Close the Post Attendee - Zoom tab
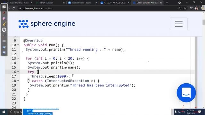Viewport: 205px width, 115px height. (96, 3)
